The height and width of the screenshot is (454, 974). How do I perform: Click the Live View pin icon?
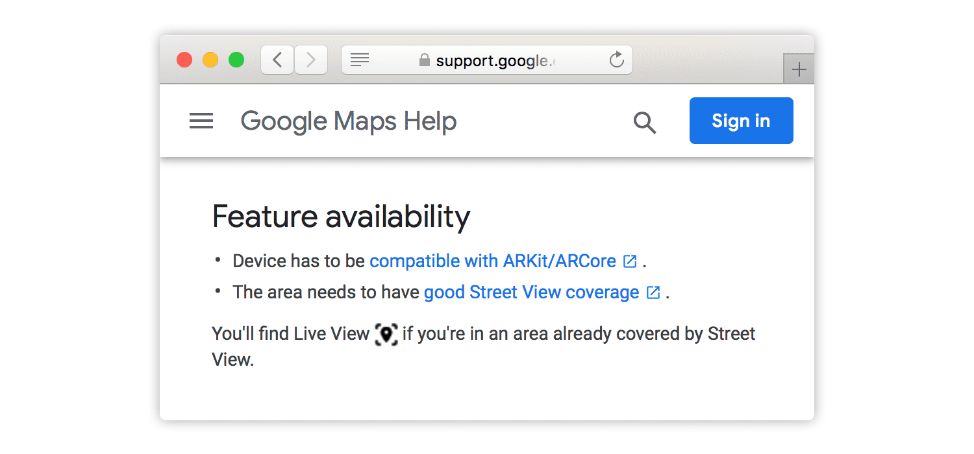pyautogui.click(x=386, y=335)
